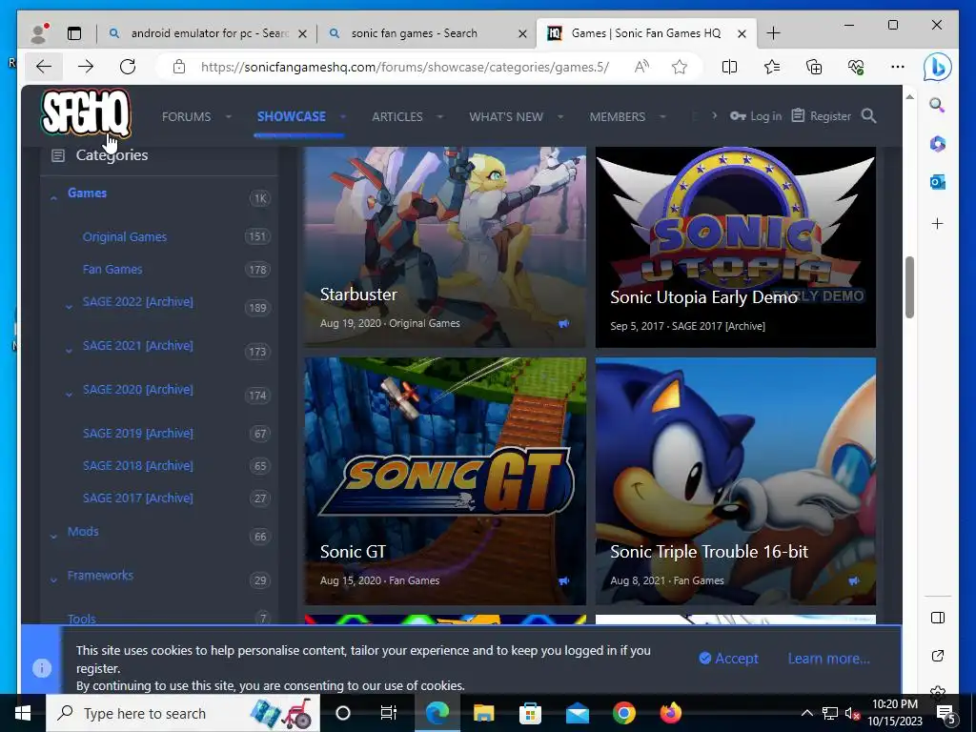Click Learn more in cookie notice
The height and width of the screenshot is (732, 976).
828,659
